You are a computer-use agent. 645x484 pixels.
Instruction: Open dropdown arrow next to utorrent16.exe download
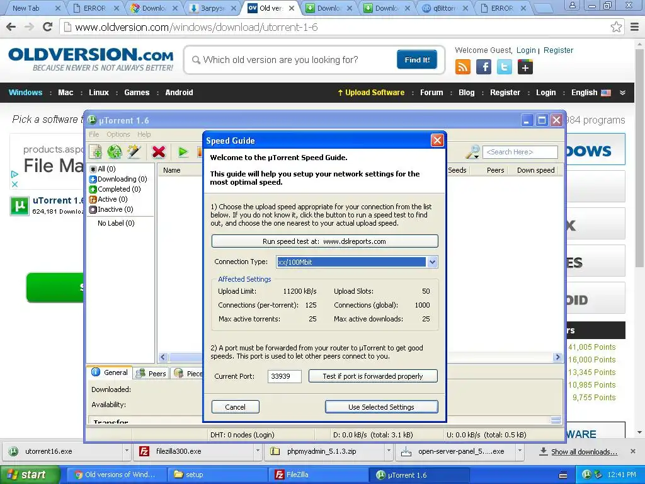127,451
